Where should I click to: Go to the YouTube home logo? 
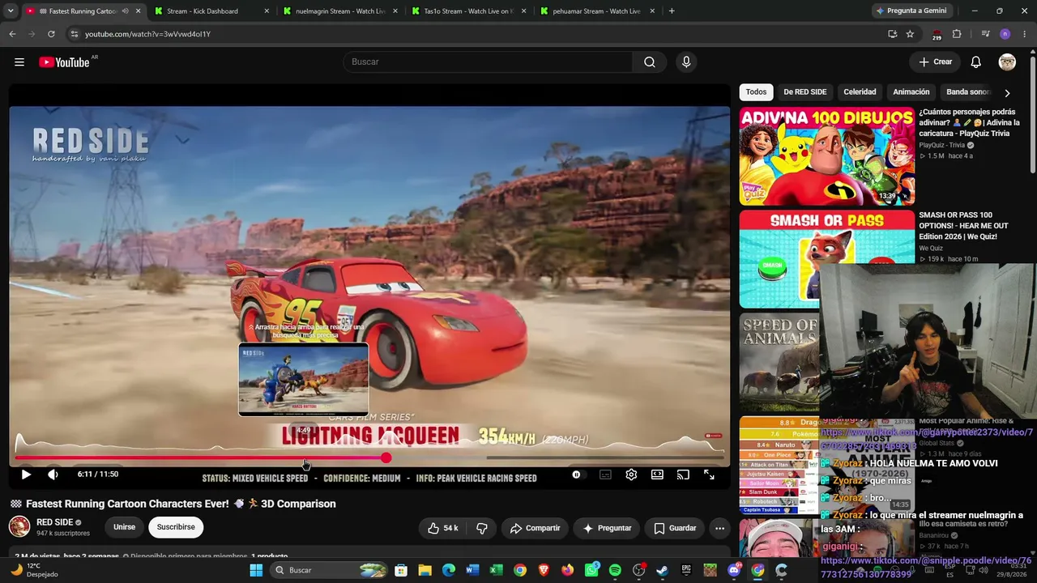[64, 62]
